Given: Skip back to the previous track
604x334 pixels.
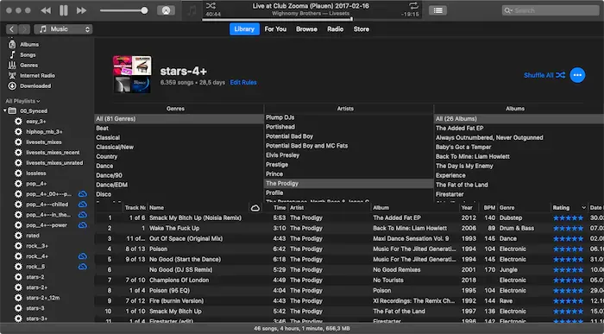Looking at the screenshot, I should 46,10.
